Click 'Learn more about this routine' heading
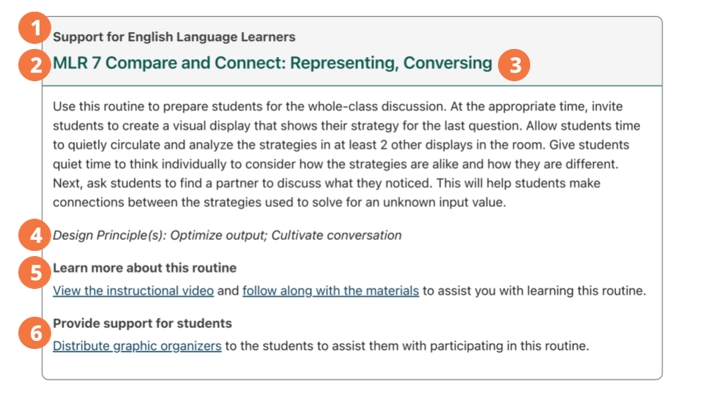Image resolution: width=703 pixels, height=395 pixels. click(x=144, y=268)
